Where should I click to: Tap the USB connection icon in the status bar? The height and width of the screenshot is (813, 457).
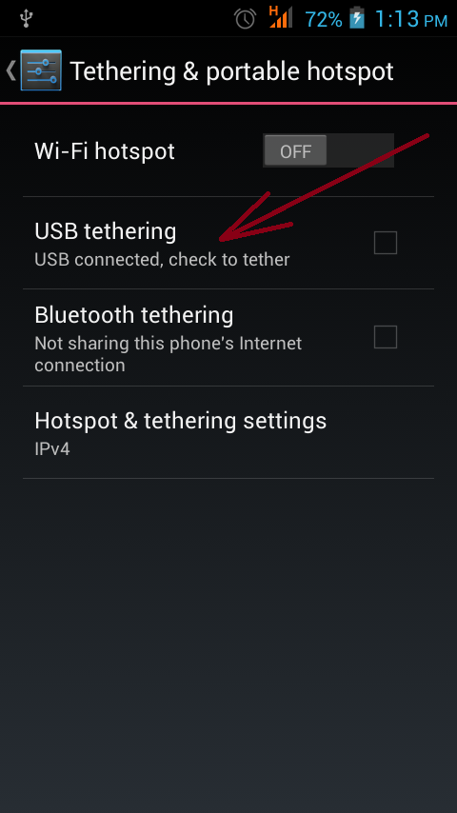pyautogui.click(x=26, y=19)
